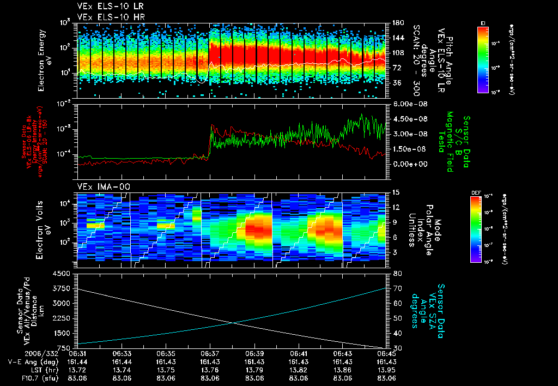Viewport: 558px width, 386px height.
Task: Click the 06:41 time tick label
Action: 298,354
